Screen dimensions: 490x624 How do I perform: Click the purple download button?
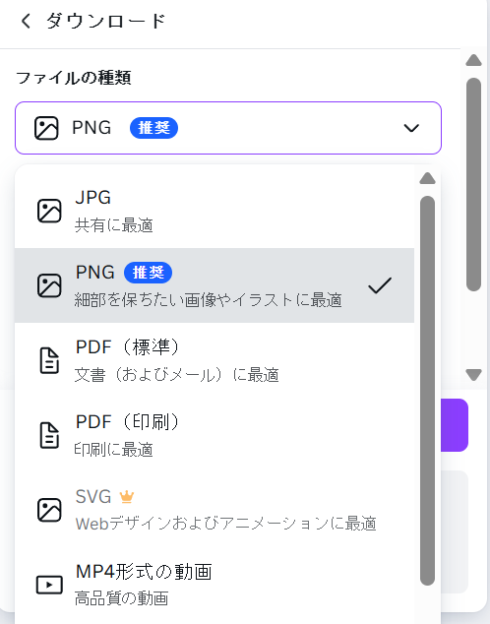click(455, 425)
